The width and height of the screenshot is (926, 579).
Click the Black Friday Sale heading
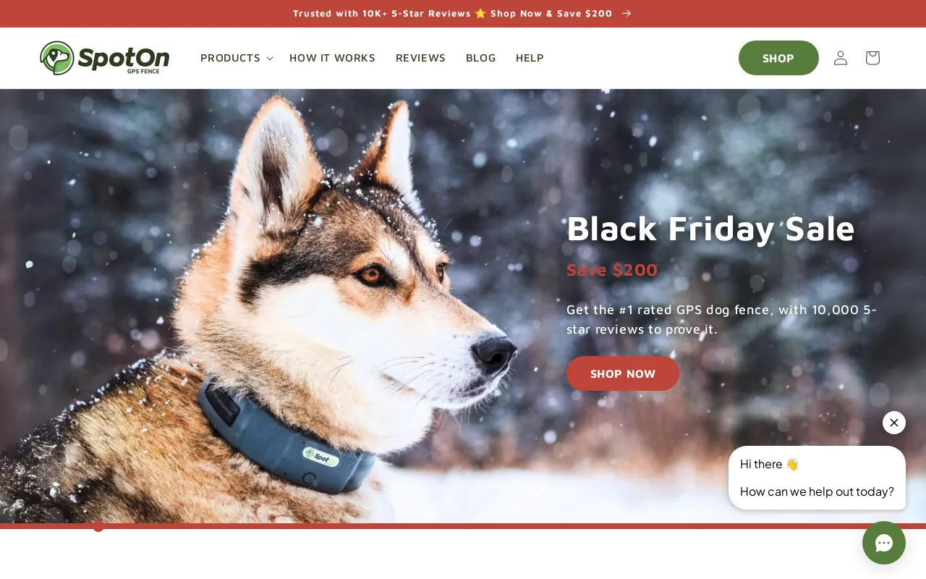(x=710, y=228)
